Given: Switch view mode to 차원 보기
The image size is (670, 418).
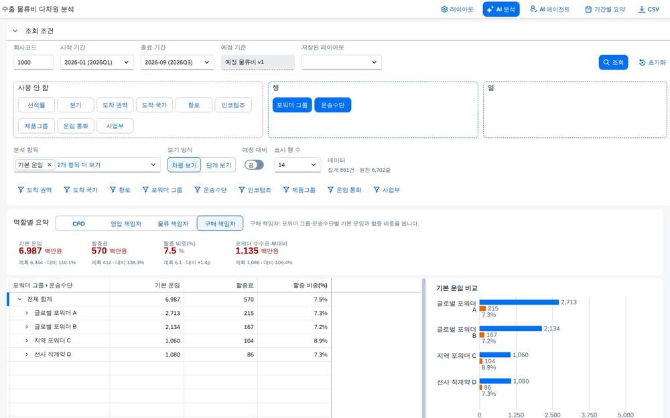Looking at the screenshot, I should tap(184, 165).
